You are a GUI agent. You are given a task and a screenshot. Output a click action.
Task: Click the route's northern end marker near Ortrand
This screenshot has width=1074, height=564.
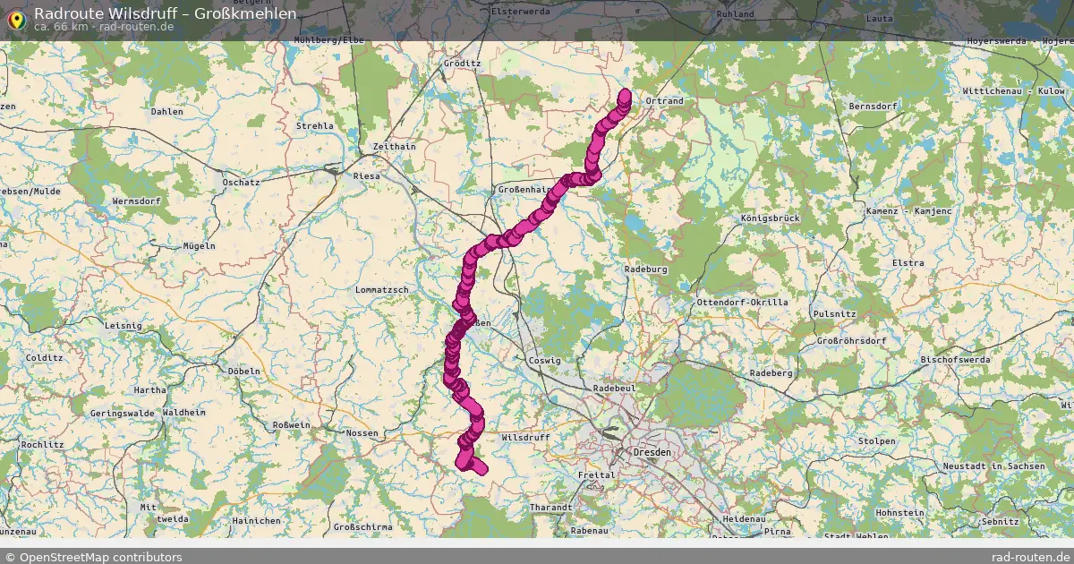click(625, 95)
